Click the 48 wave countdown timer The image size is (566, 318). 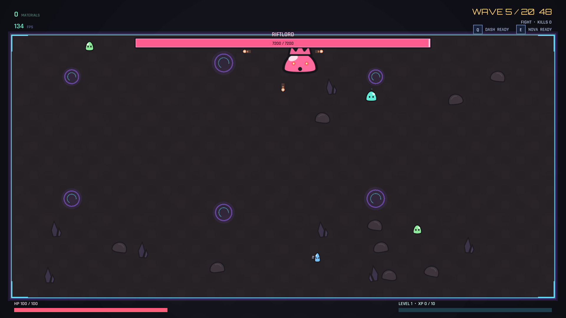pos(545,12)
